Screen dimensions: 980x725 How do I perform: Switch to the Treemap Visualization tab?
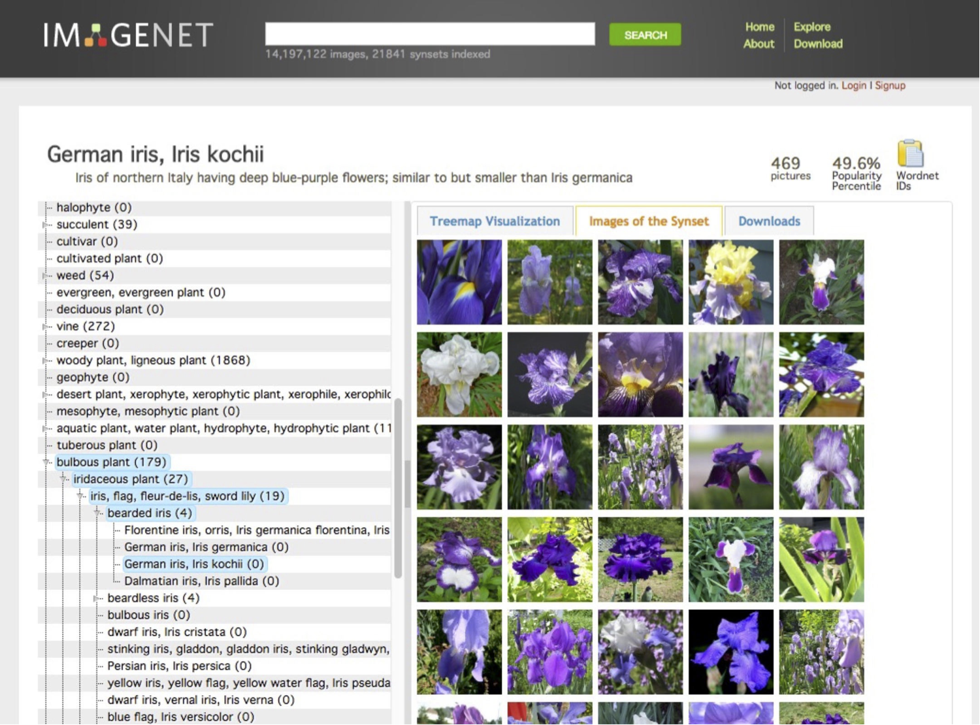coord(495,221)
